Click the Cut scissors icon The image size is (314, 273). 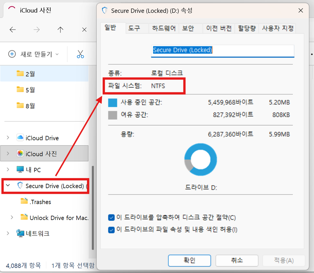click(x=80, y=54)
